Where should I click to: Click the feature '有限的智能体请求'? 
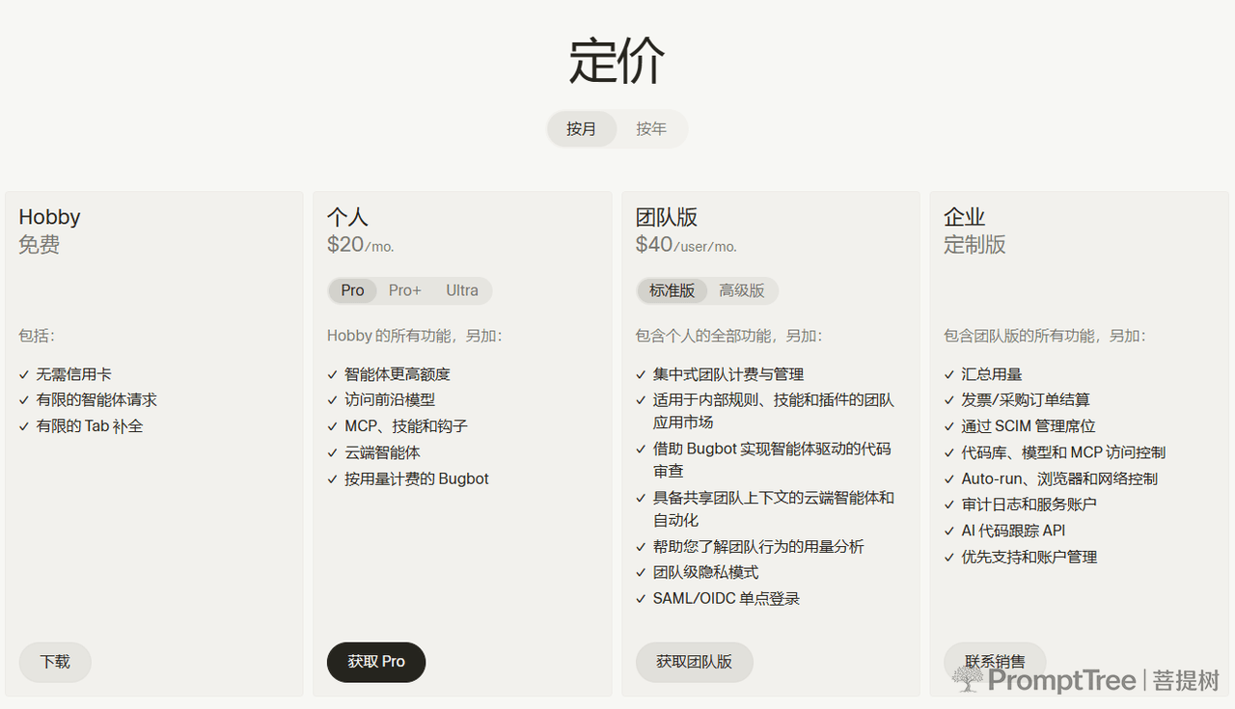tap(96, 399)
